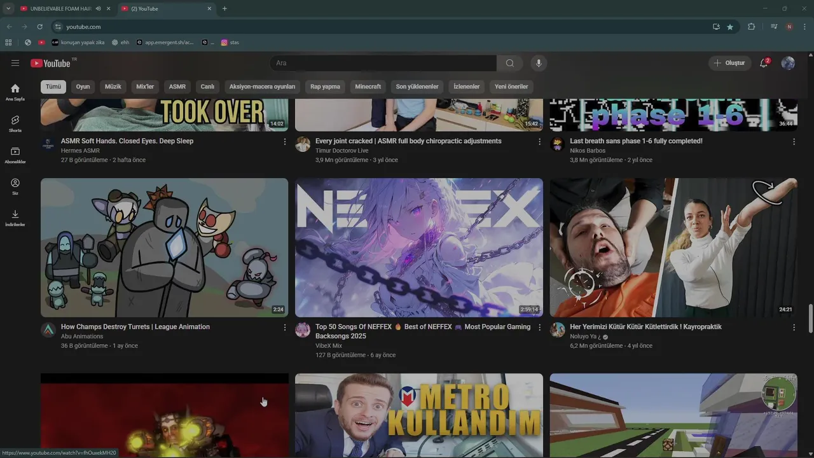Click the YouTube logo
814x458 pixels.
click(51, 63)
